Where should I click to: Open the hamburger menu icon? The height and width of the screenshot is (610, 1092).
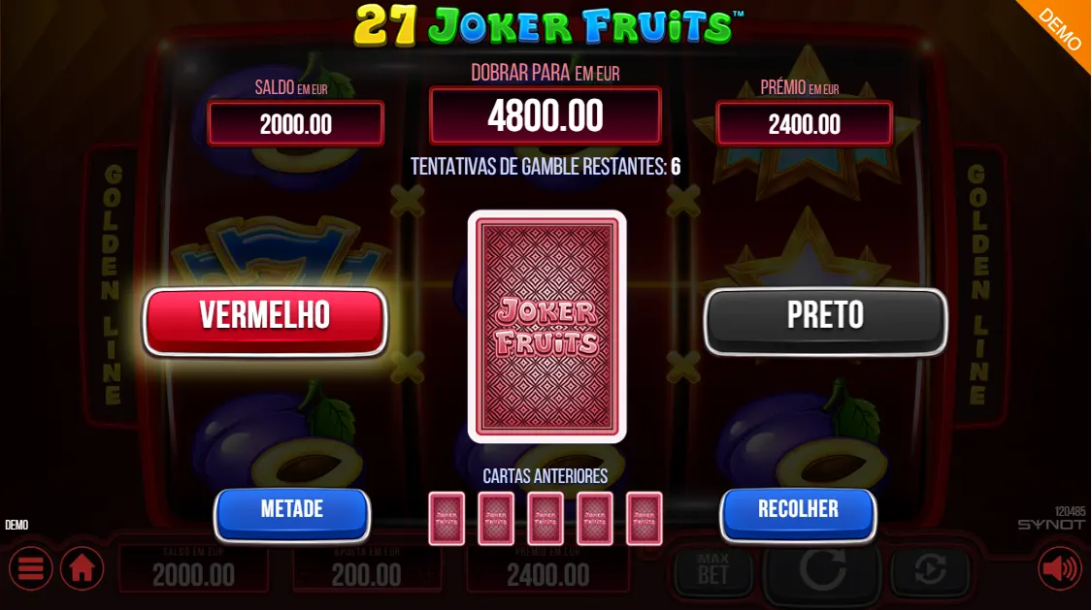click(30, 568)
